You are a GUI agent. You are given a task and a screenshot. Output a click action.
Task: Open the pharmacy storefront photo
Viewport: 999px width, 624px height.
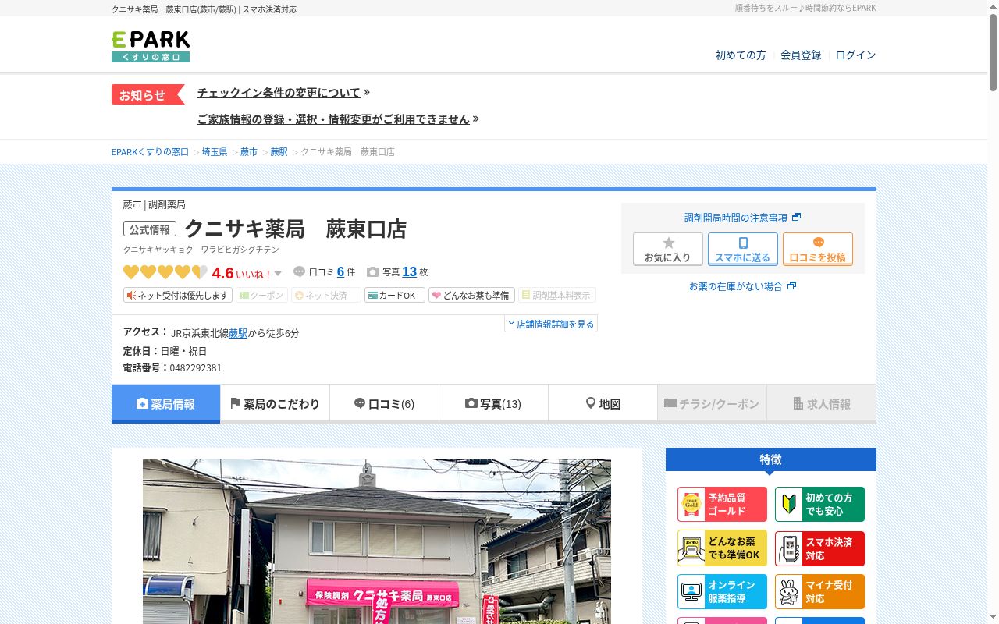pyautogui.click(x=377, y=541)
